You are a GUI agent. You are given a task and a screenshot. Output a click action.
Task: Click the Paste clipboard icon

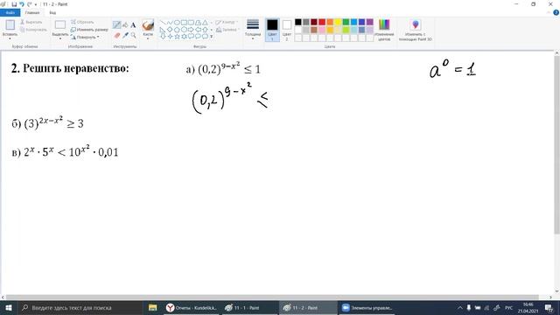tap(10, 25)
